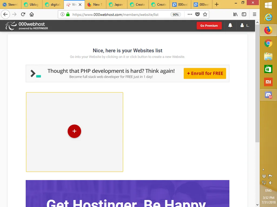Show hidden system tray icons arrow
Viewport: 277px width, 207px height.
[x=263, y=170]
